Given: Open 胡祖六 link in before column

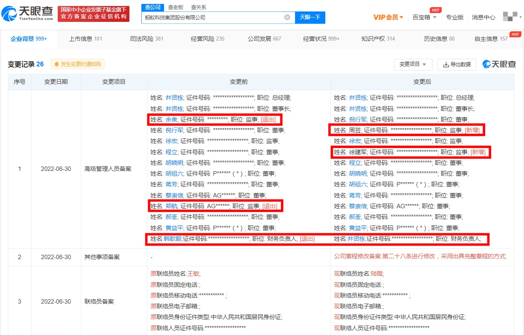Looking at the screenshot, I should coord(174,173).
